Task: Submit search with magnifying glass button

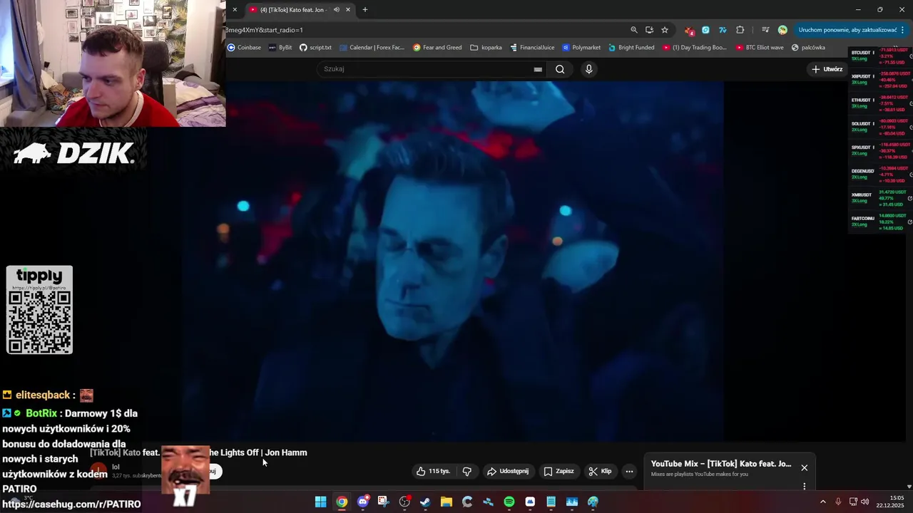Action: coord(560,69)
